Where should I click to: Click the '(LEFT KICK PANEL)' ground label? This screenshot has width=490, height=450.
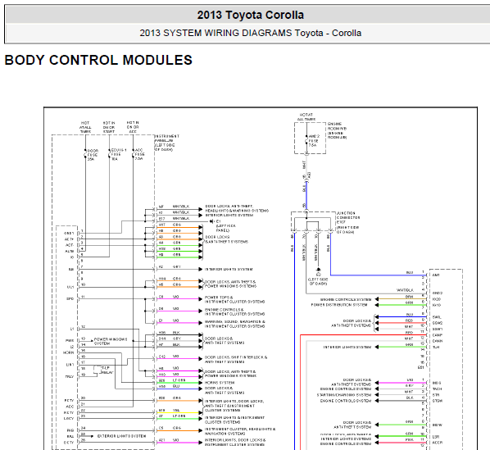(x=226, y=228)
